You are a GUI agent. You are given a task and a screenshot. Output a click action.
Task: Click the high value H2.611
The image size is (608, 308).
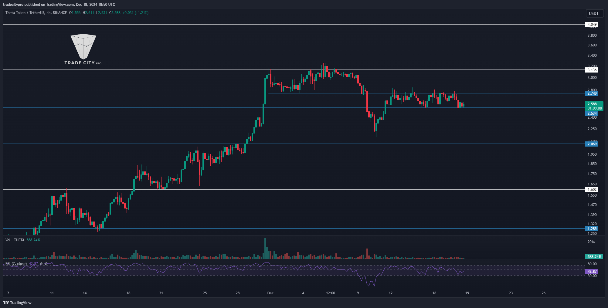[x=88, y=13]
